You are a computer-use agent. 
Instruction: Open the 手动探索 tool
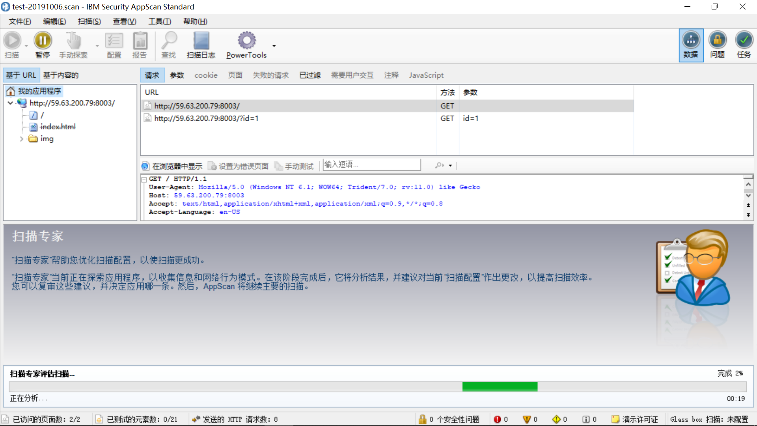coord(73,45)
